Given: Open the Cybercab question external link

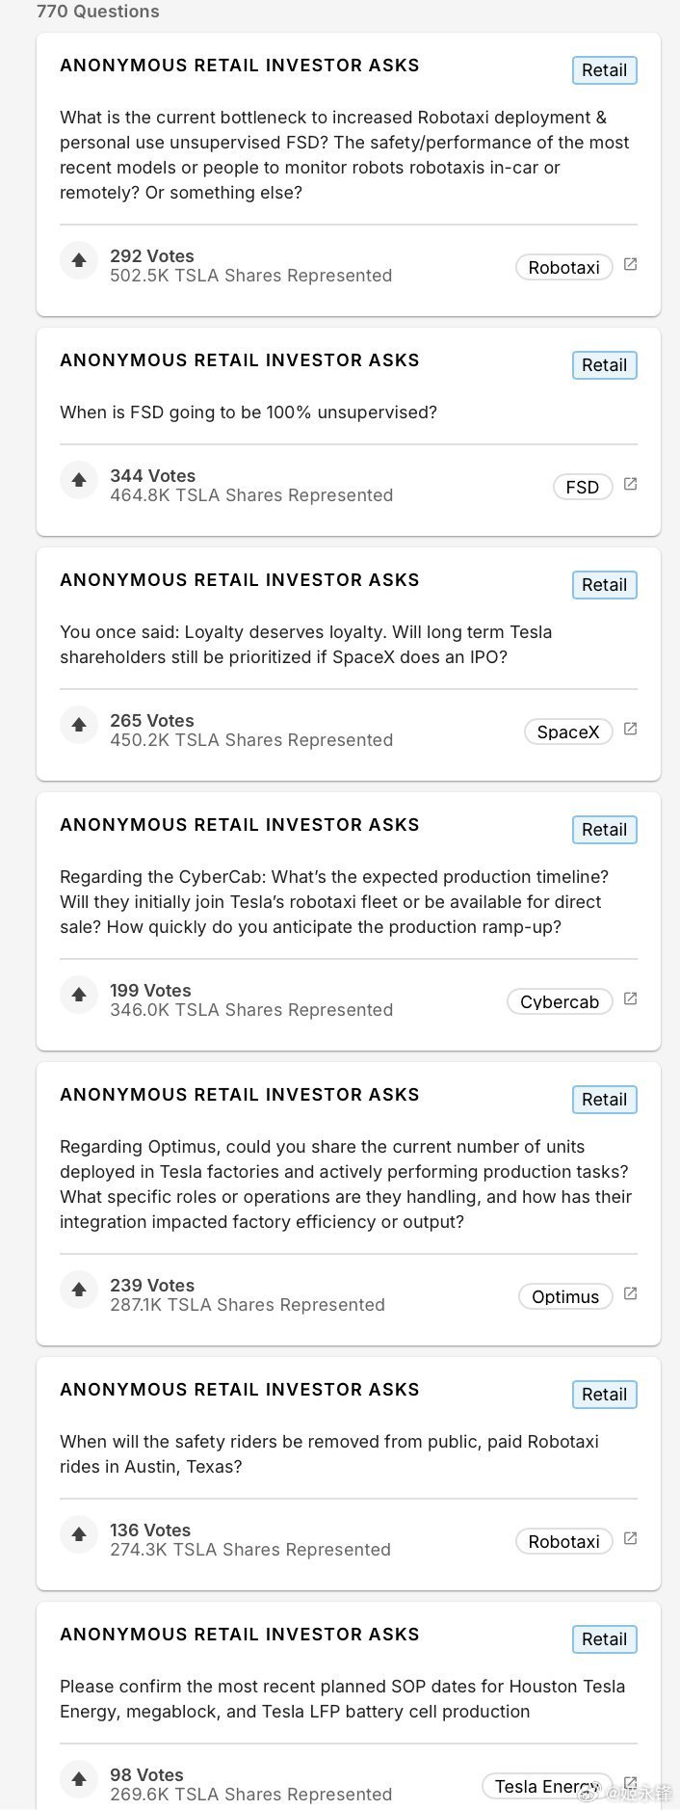Looking at the screenshot, I should (631, 999).
